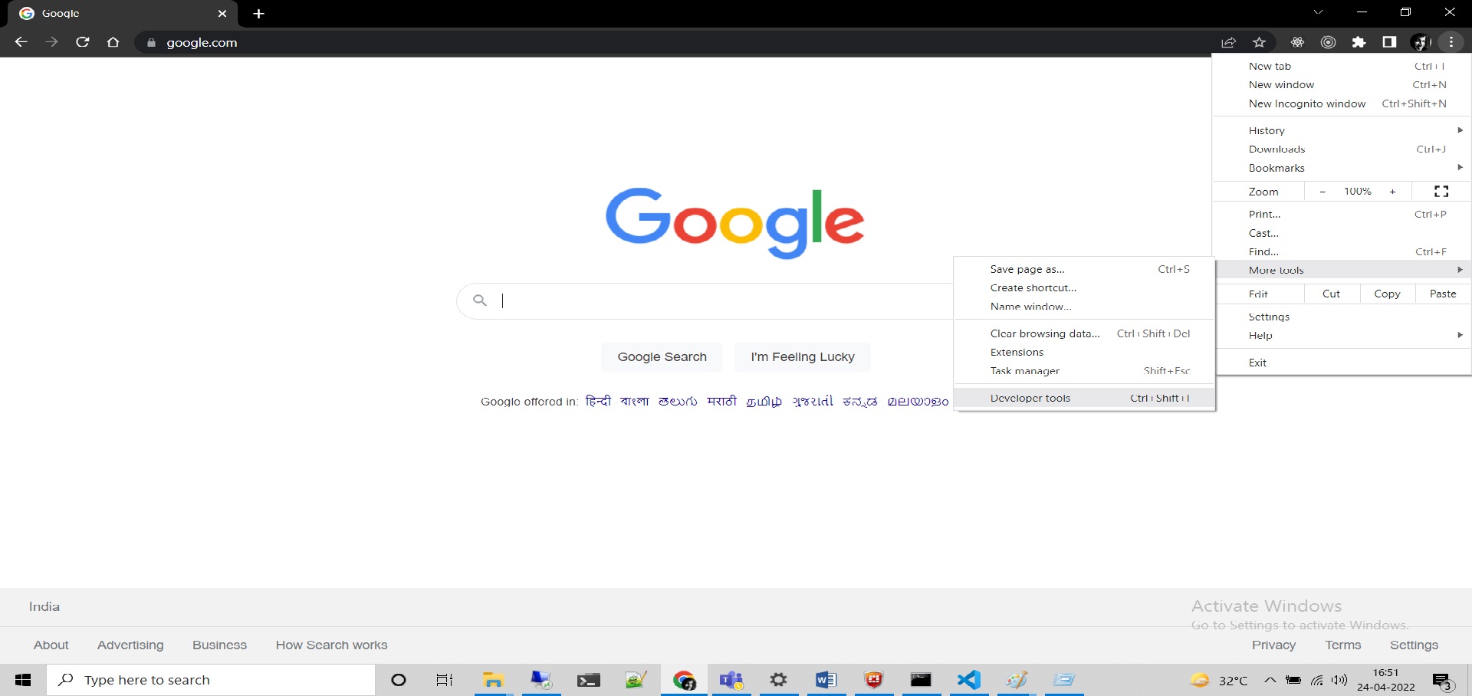This screenshot has width=1472, height=696.
Task: Open Task manager from submenu
Action: pyautogui.click(x=1085, y=370)
